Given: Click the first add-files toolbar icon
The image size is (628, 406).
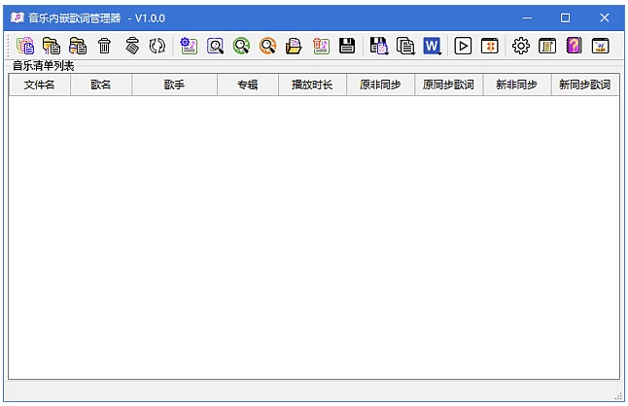Looking at the screenshot, I should [x=25, y=46].
